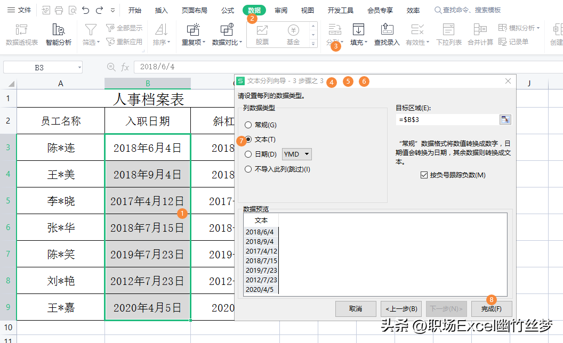
Task: Click the formula bar showing 2018/6/4
Action: [348, 67]
